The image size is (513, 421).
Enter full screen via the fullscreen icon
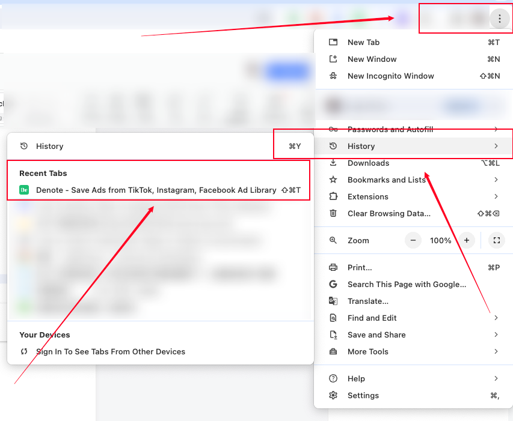tap(496, 240)
